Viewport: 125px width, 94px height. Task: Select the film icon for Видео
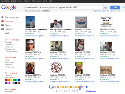tap(2, 25)
